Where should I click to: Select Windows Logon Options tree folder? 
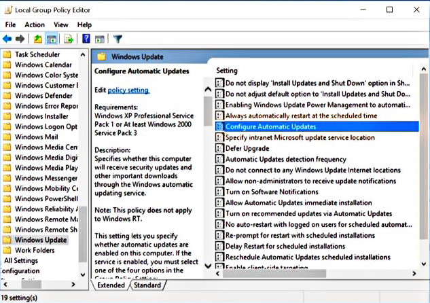[x=46, y=126]
